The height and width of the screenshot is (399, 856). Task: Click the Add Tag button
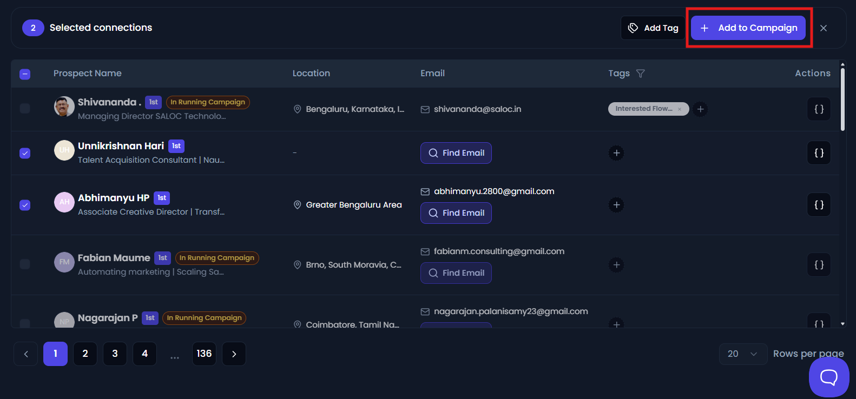(653, 28)
